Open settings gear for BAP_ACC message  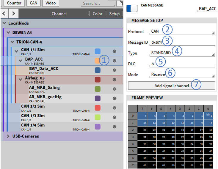[114, 61]
